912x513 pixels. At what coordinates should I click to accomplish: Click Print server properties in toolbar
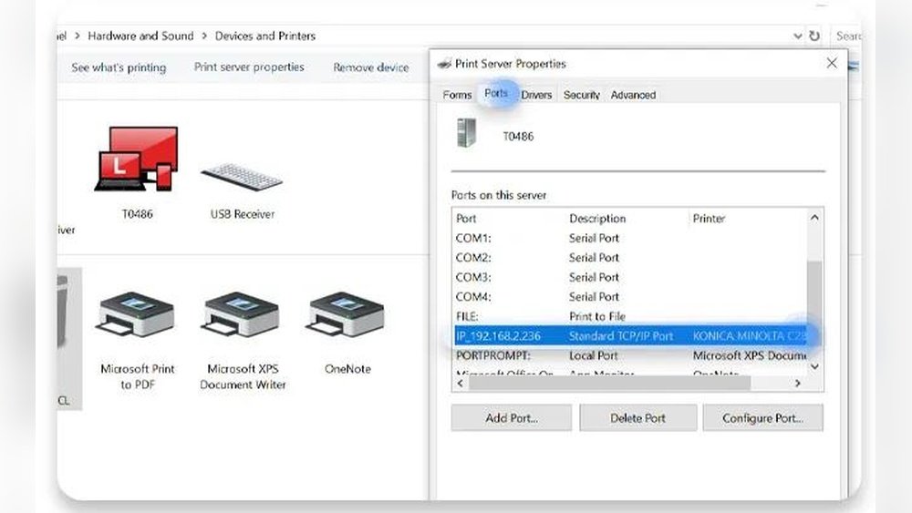(x=249, y=67)
